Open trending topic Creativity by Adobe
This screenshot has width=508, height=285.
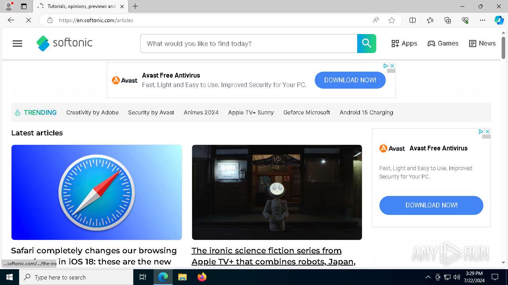pyautogui.click(x=92, y=112)
